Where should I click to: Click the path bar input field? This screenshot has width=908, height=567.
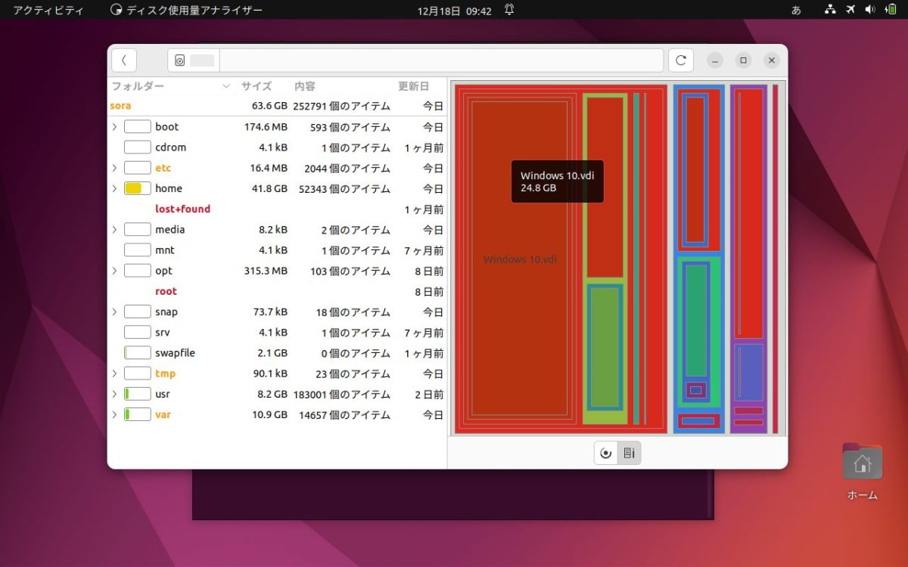pos(441,60)
